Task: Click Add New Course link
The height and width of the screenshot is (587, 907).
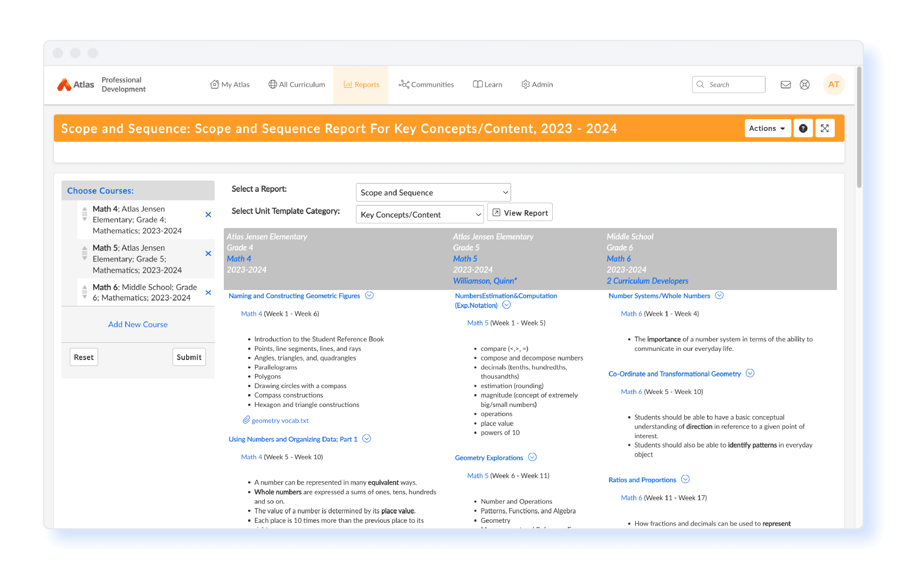Action: [138, 324]
